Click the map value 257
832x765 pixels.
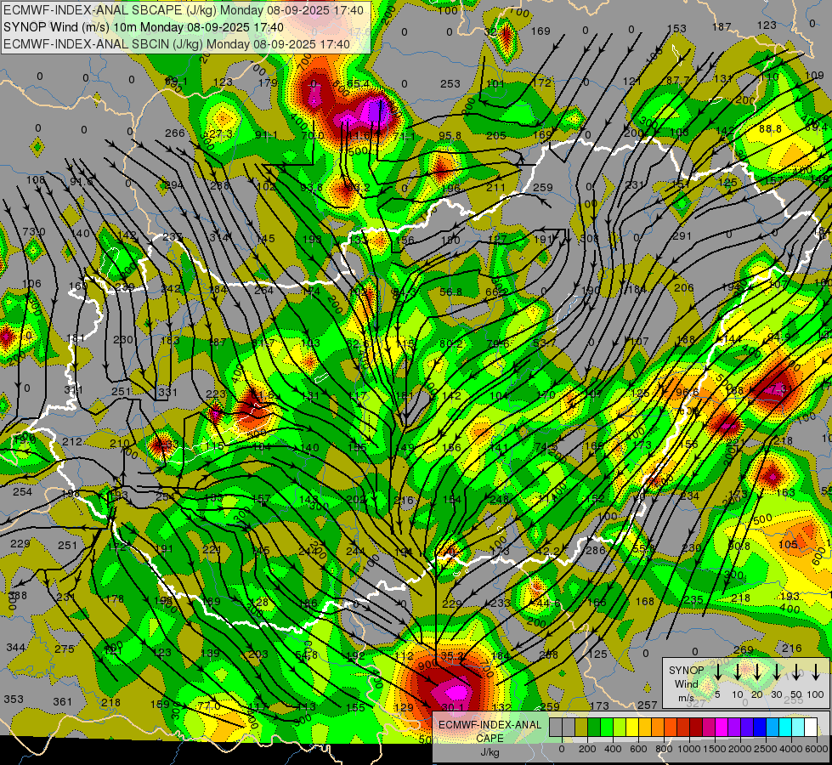(x=648, y=705)
